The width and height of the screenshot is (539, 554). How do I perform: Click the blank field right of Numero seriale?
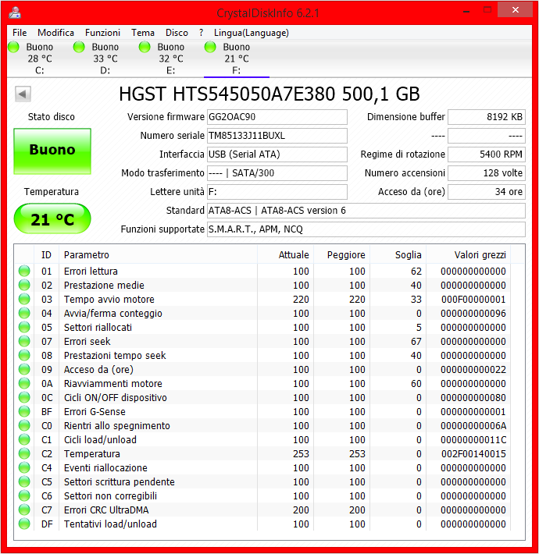point(487,136)
